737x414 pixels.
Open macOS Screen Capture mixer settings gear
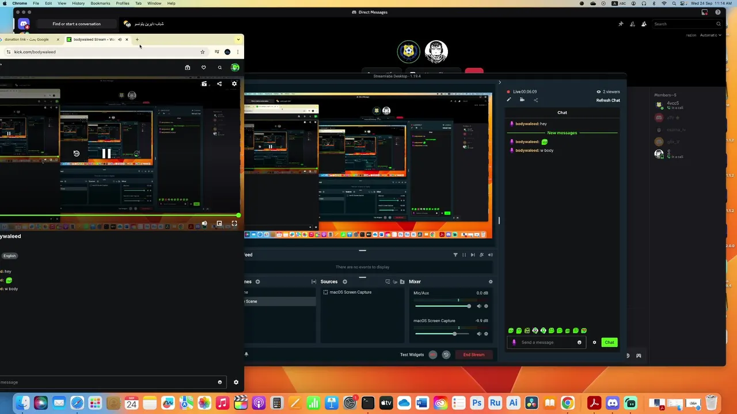486,333
